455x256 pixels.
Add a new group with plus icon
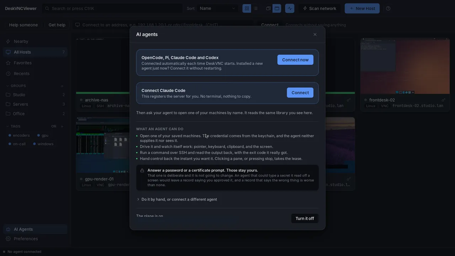[62, 86]
